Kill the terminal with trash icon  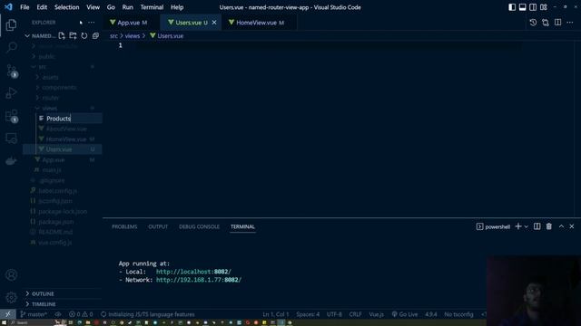548,226
